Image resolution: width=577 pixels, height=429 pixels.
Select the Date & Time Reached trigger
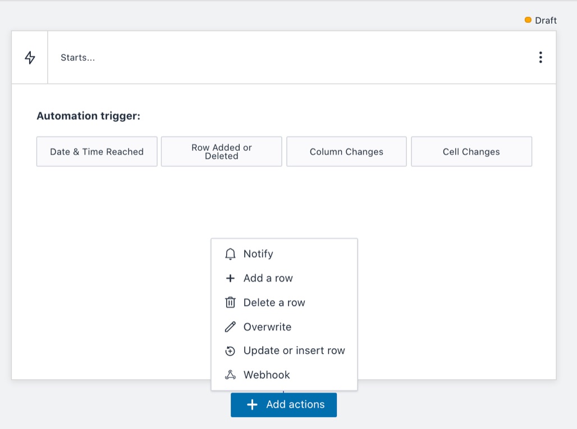(x=97, y=152)
